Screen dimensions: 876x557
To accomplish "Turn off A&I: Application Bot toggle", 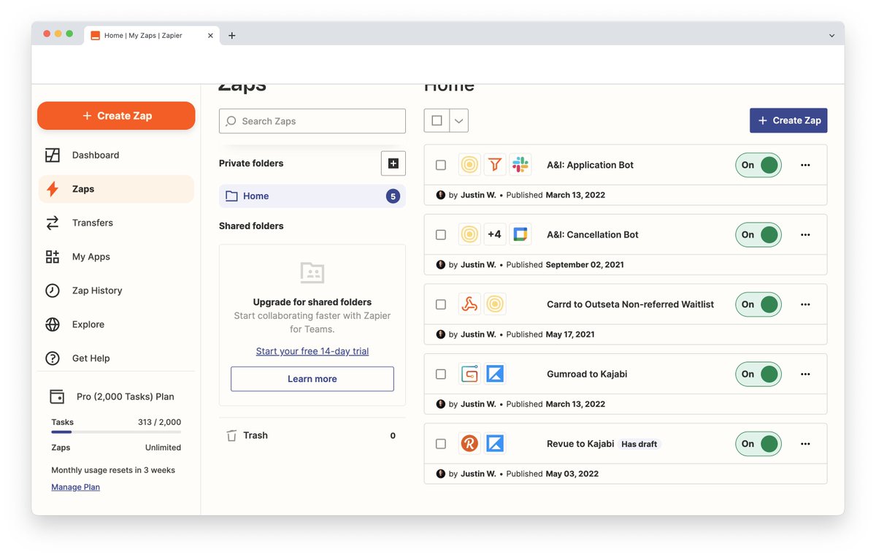I will click(758, 165).
